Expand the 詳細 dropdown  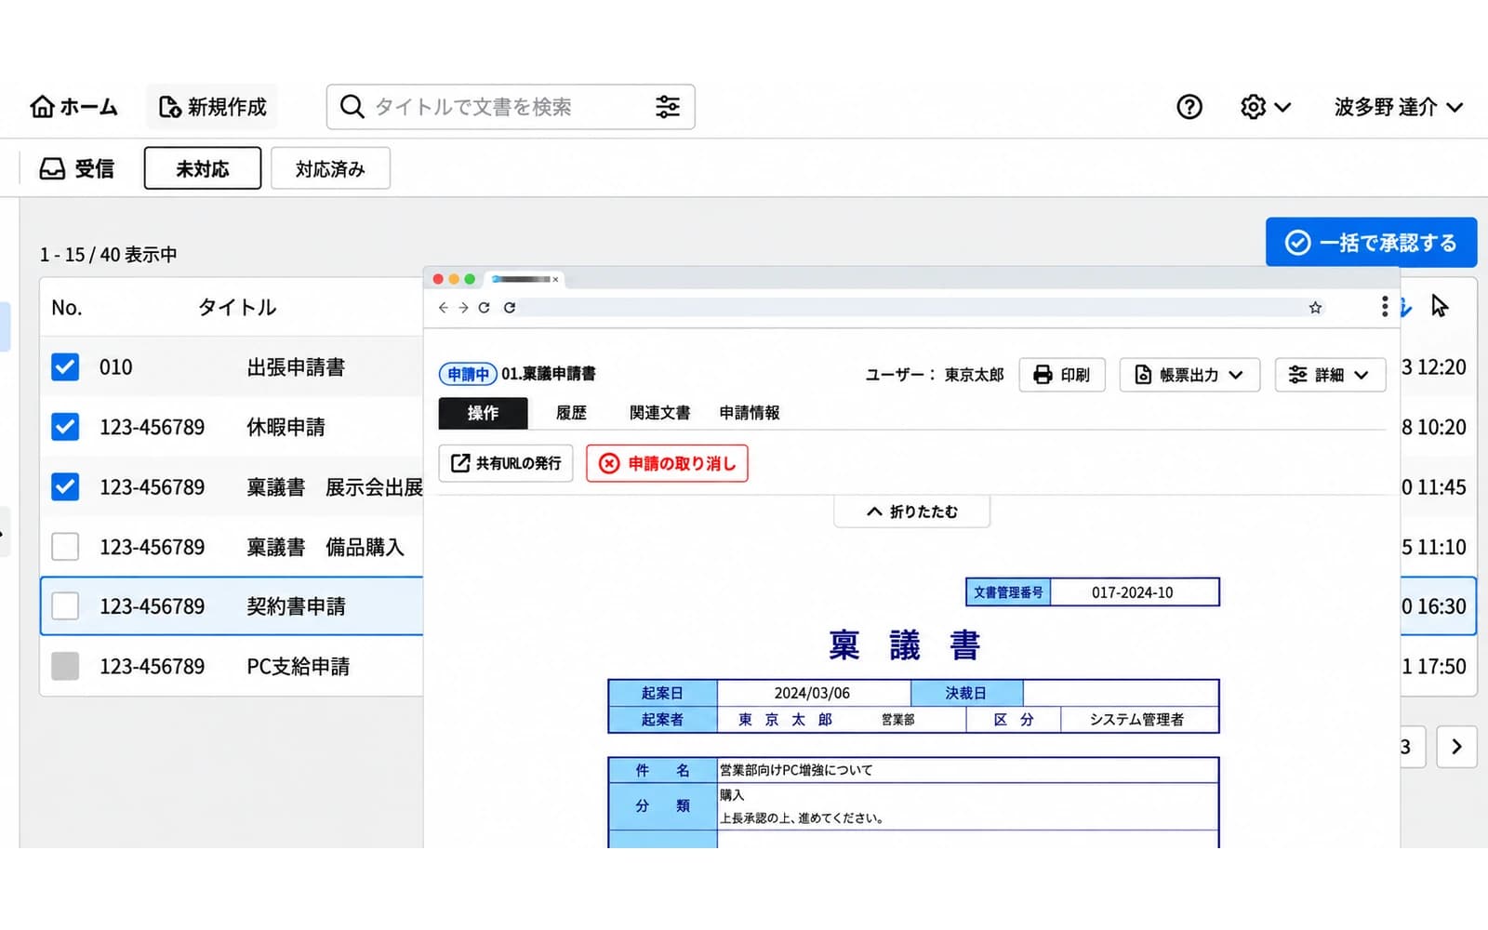click(x=1330, y=375)
